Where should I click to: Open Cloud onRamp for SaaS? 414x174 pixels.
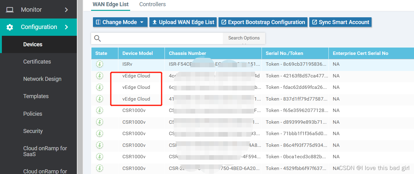click(45, 151)
